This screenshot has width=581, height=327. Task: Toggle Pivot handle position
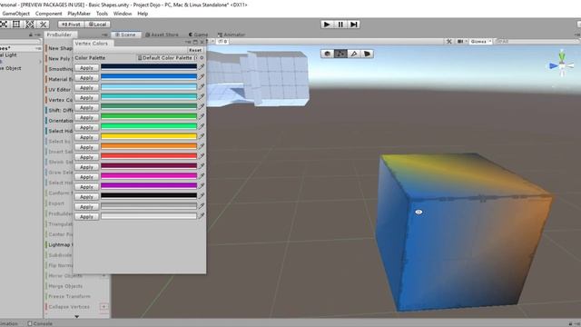pyautogui.click(x=71, y=25)
